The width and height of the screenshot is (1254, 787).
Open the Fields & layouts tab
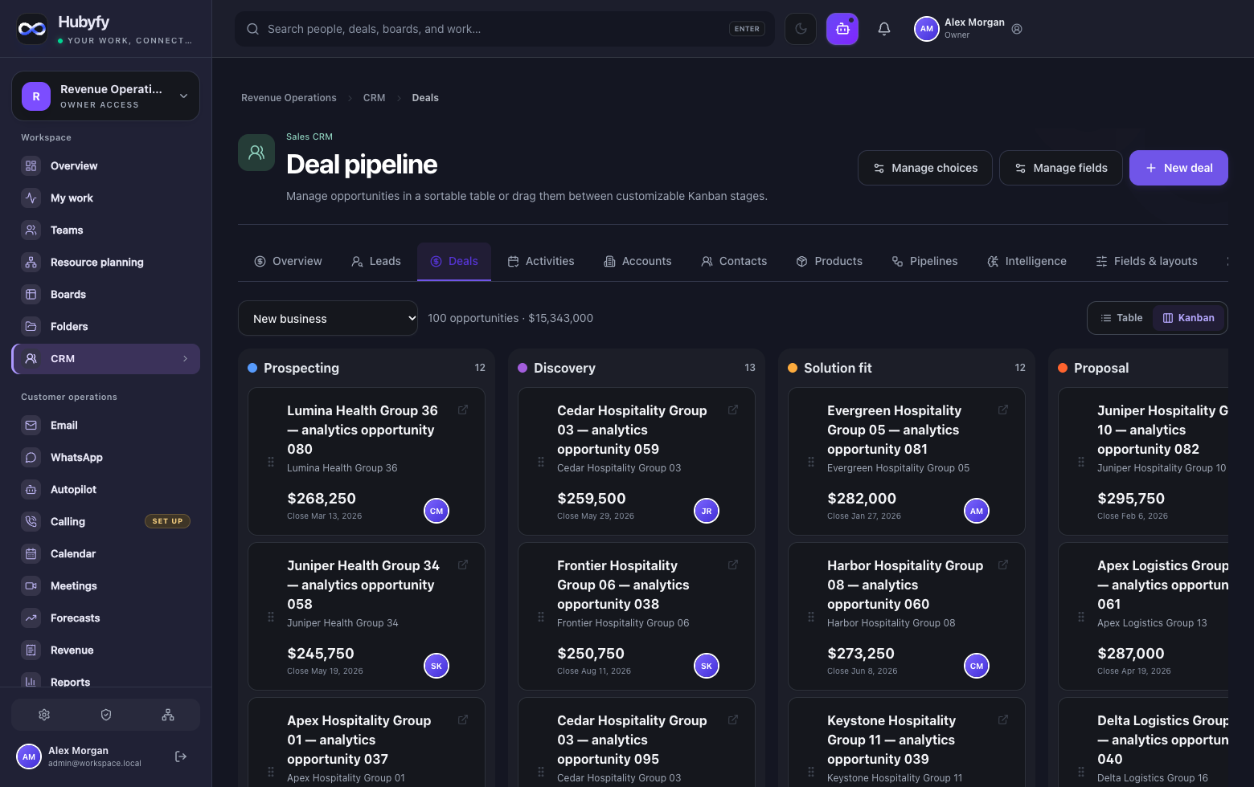click(1146, 261)
